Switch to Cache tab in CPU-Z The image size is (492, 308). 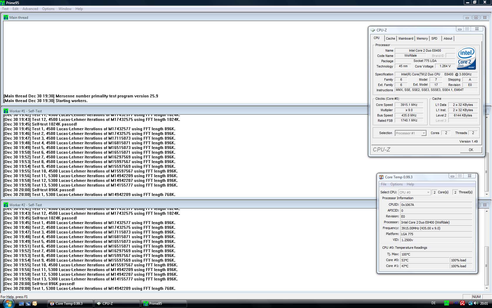pyautogui.click(x=390, y=38)
